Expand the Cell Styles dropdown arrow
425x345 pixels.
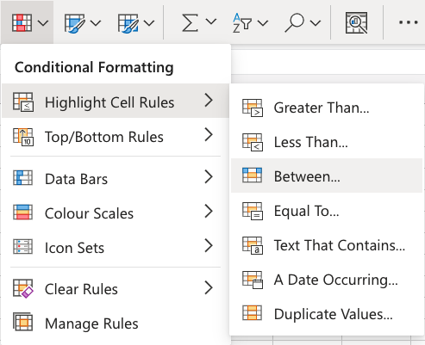149,22
